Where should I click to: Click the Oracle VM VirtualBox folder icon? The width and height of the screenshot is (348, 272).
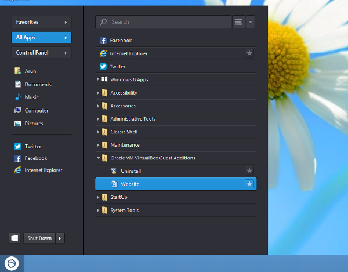[104, 158]
